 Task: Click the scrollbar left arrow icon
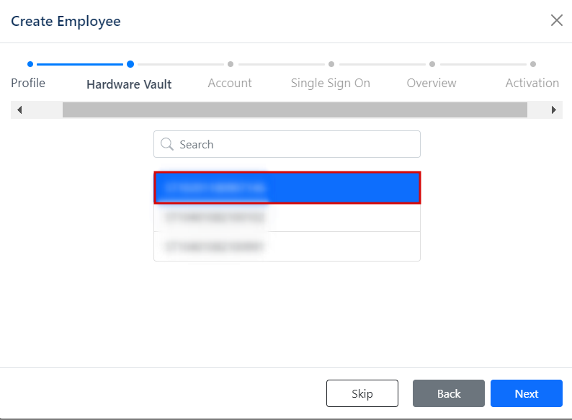coord(19,110)
